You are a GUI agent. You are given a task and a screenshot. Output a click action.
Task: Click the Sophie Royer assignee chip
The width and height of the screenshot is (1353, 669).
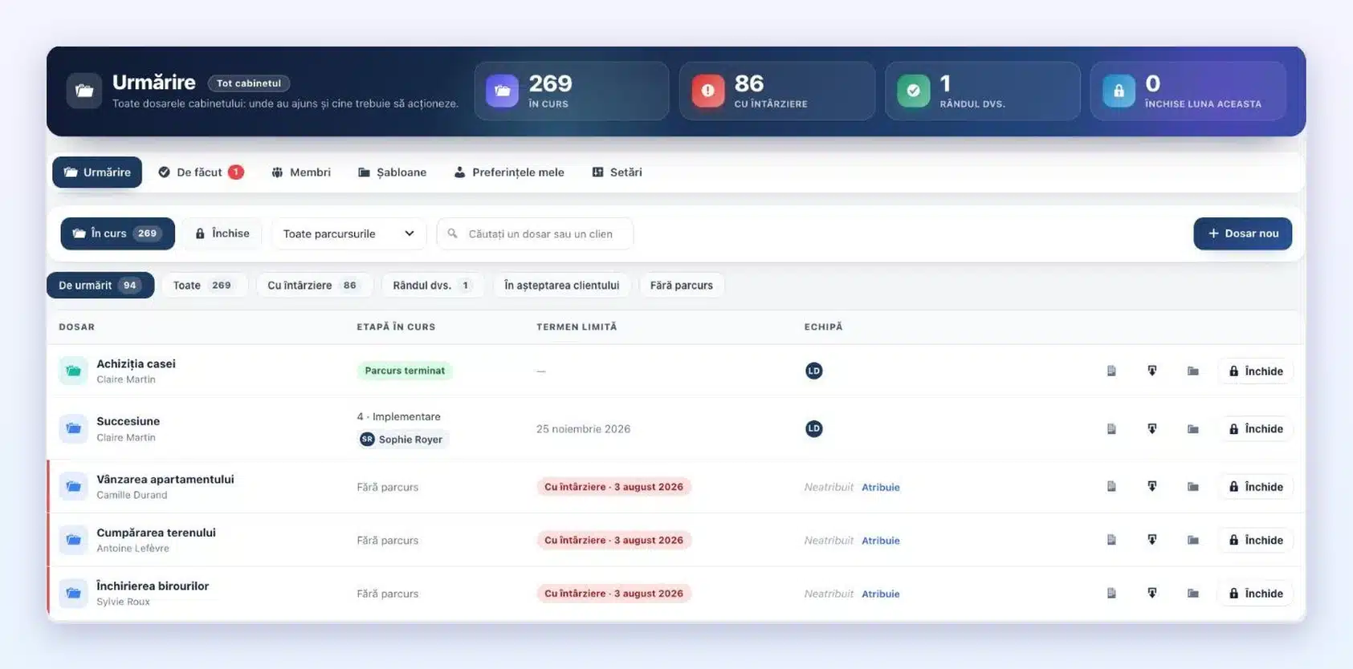(x=401, y=439)
